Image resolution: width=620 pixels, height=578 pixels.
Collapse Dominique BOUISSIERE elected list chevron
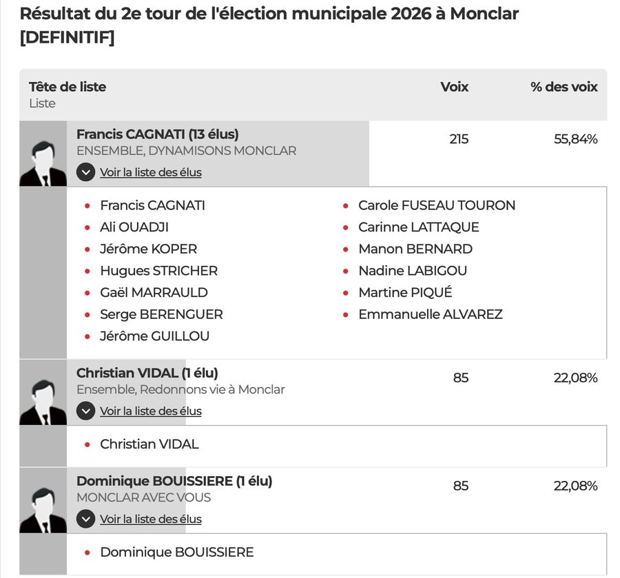click(85, 519)
